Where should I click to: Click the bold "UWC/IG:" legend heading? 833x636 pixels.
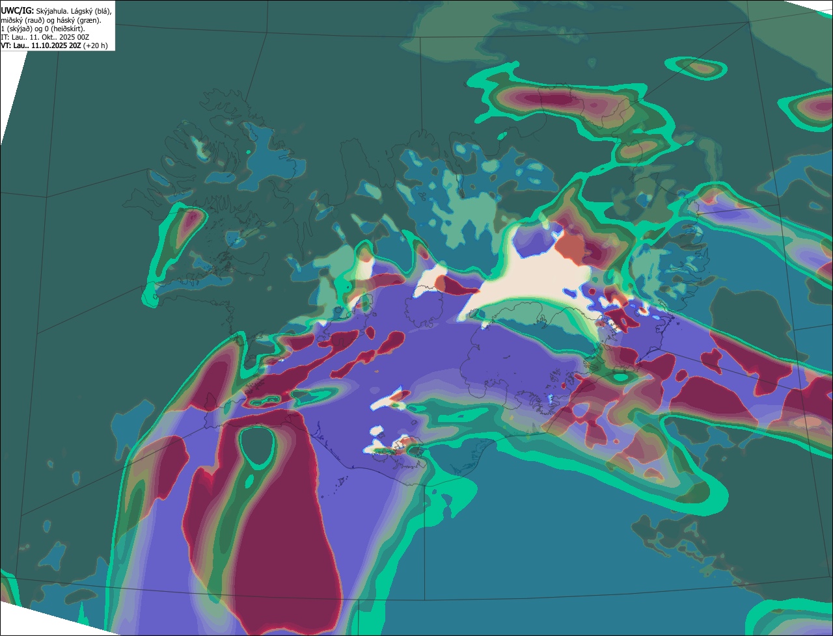click(18, 11)
